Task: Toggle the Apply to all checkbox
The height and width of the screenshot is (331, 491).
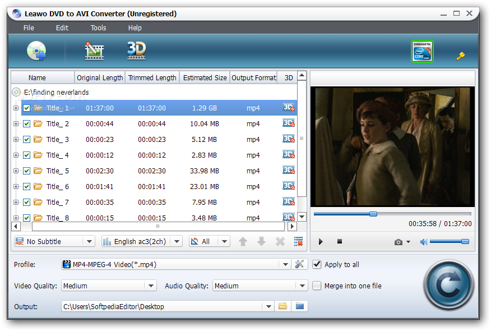Action: pos(317,265)
